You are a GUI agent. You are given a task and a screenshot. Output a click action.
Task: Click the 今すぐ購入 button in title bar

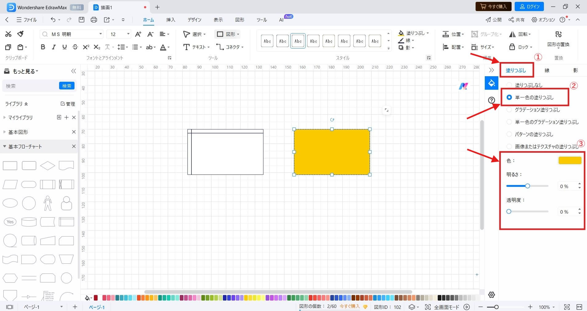pos(493,6)
